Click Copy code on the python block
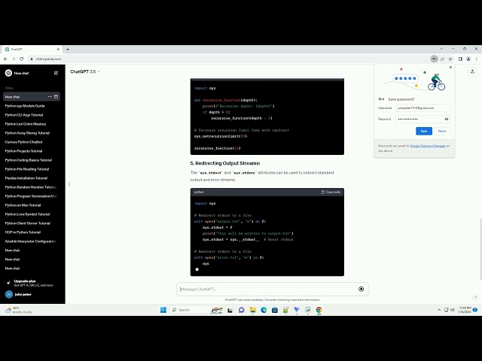482x361 pixels. [x=331, y=192]
